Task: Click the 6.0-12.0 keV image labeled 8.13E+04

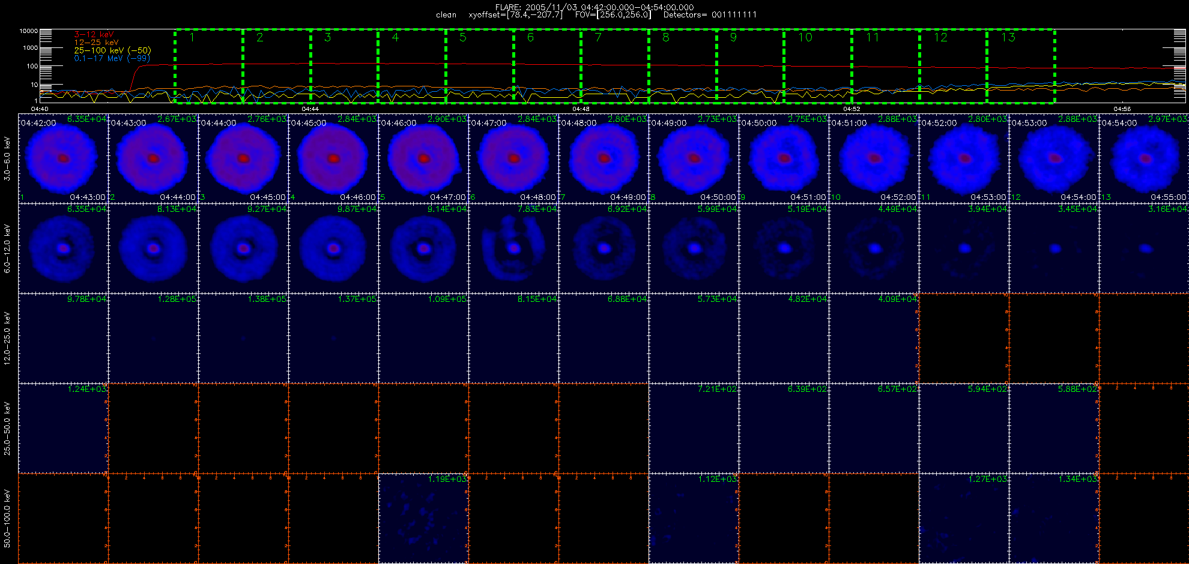Action: point(153,248)
